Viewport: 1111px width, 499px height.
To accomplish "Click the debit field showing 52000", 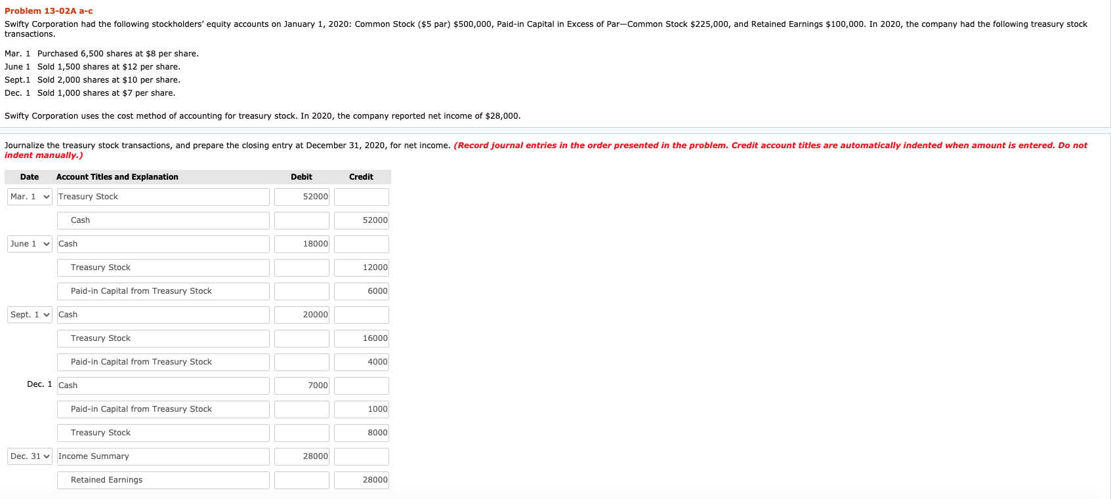I will (x=302, y=197).
